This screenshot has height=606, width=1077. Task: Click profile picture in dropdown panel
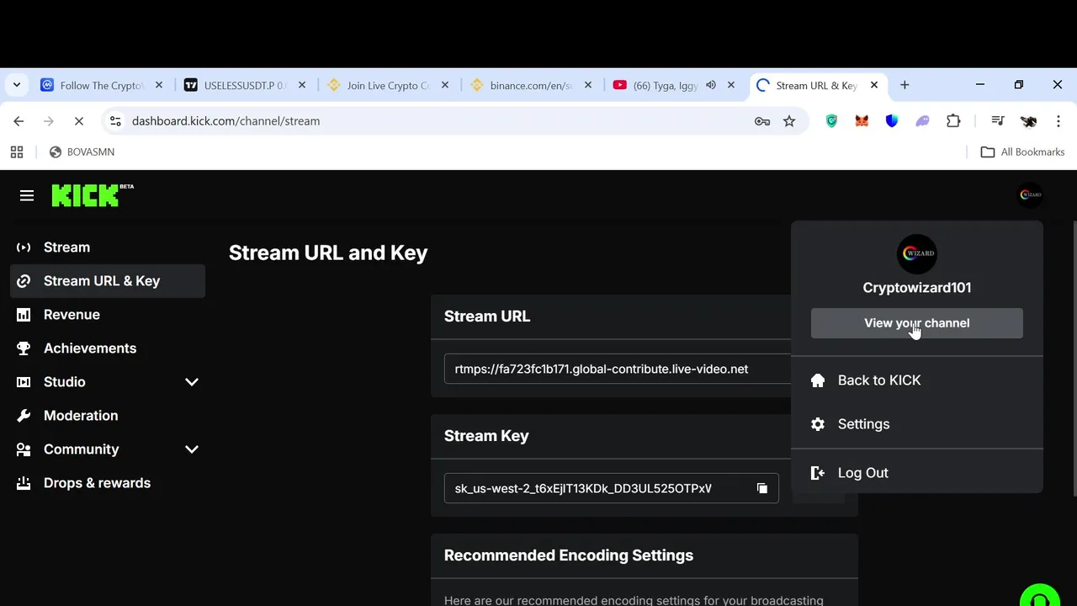pos(917,254)
